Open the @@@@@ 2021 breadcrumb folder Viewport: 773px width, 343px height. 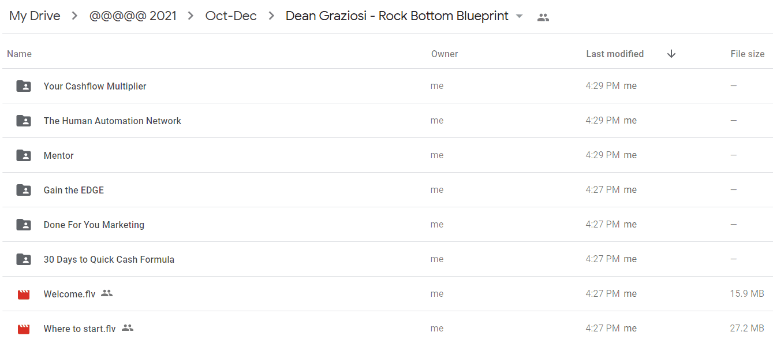[133, 16]
